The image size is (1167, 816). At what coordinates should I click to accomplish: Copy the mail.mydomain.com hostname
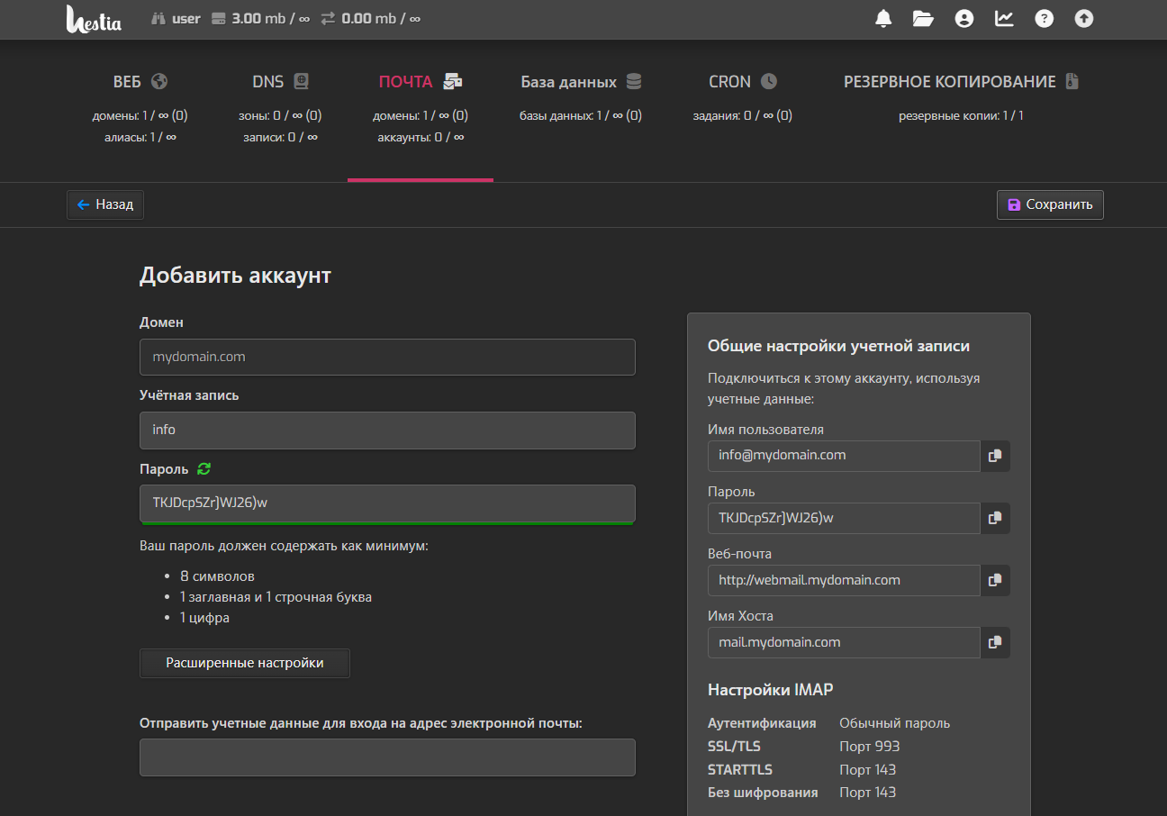(995, 642)
